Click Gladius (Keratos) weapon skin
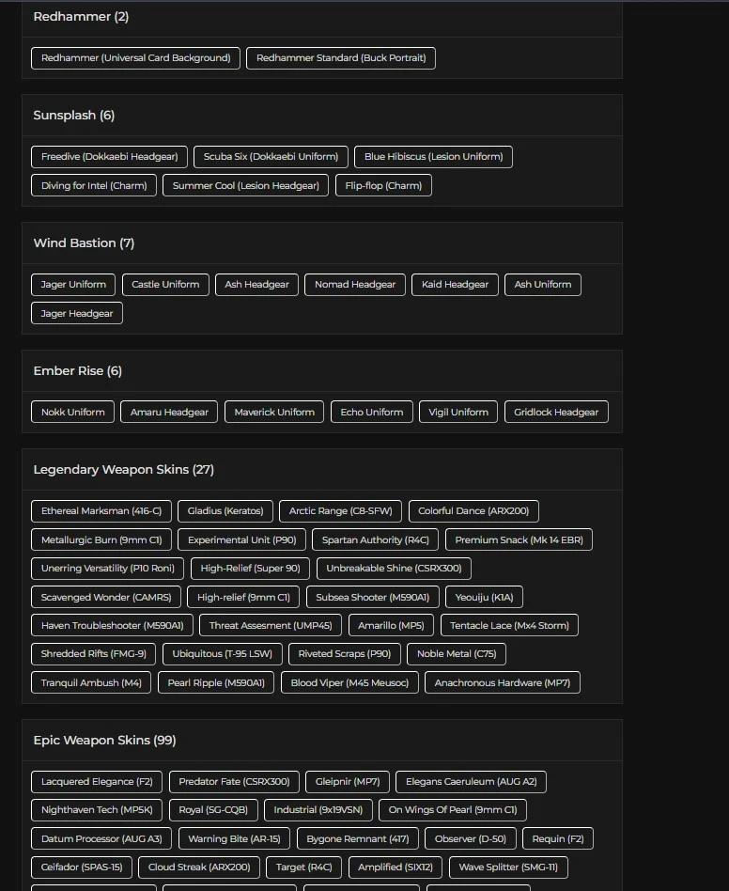The width and height of the screenshot is (729, 891). 225,512
